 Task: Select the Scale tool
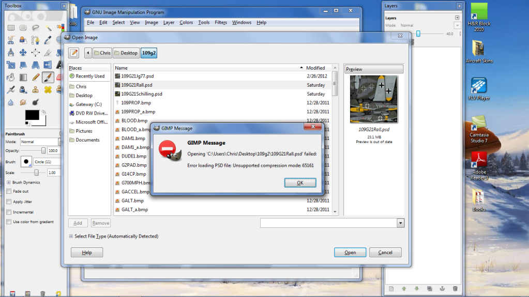pyautogui.click(x=11, y=65)
